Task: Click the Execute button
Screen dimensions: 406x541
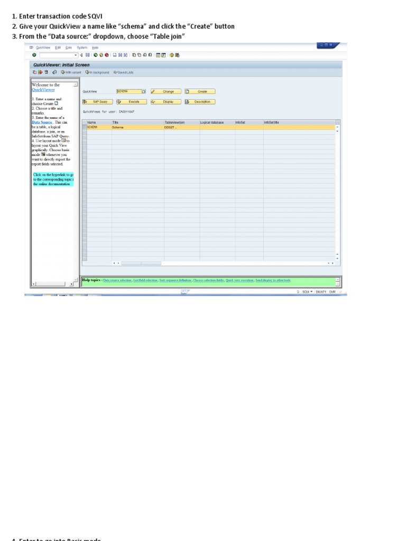Action: click(x=132, y=102)
